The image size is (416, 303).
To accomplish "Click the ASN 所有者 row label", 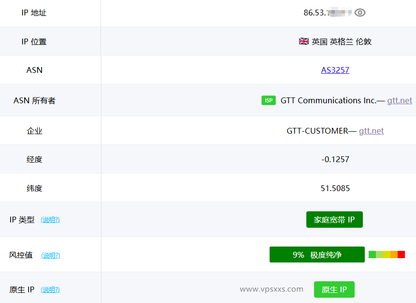I will click(x=34, y=100).
